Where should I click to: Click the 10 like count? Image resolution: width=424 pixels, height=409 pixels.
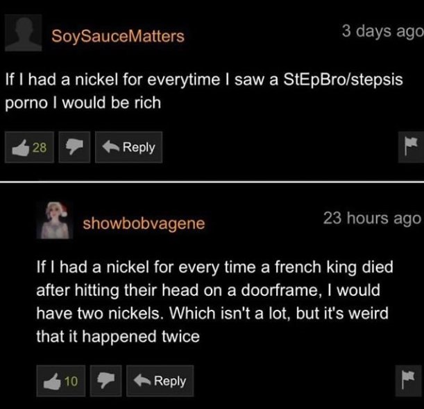[71, 381]
